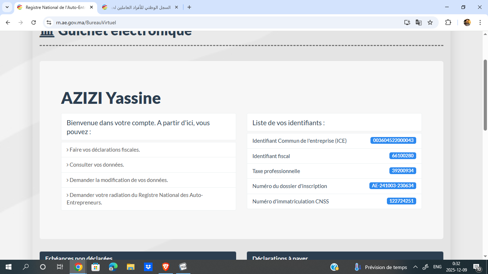Click Faire vos déclarations fiscales
This screenshot has height=274, width=488.
[104, 150]
